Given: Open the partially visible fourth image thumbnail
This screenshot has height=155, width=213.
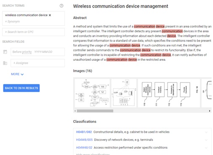Looking at the screenshot, I should pyautogui.click(x=207, y=93).
